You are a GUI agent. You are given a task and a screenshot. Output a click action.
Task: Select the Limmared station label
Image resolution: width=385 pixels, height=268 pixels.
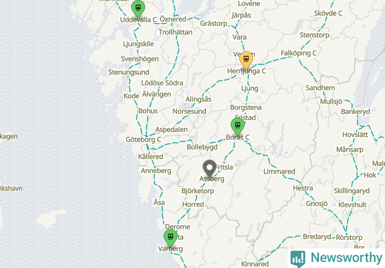point(279,171)
